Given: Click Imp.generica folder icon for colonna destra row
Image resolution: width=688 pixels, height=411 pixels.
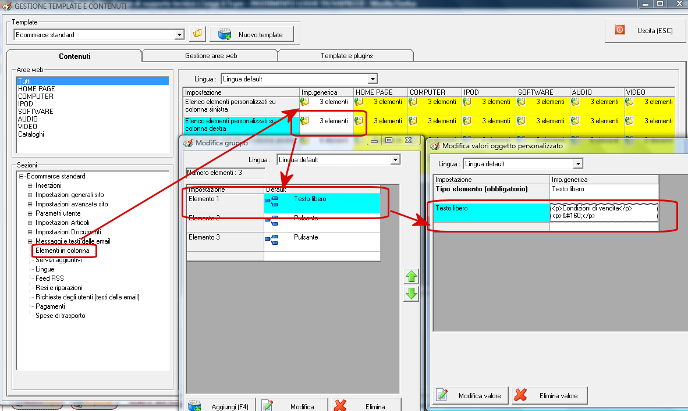Looking at the screenshot, I should (x=304, y=121).
